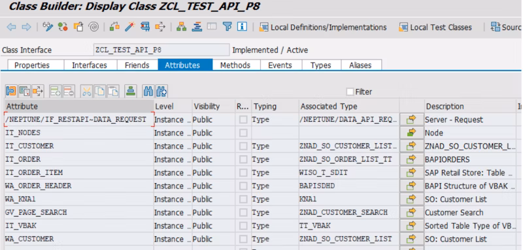Open the Navigation Stack icon
Viewport: 523px width, 250px height.
[197, 27]
